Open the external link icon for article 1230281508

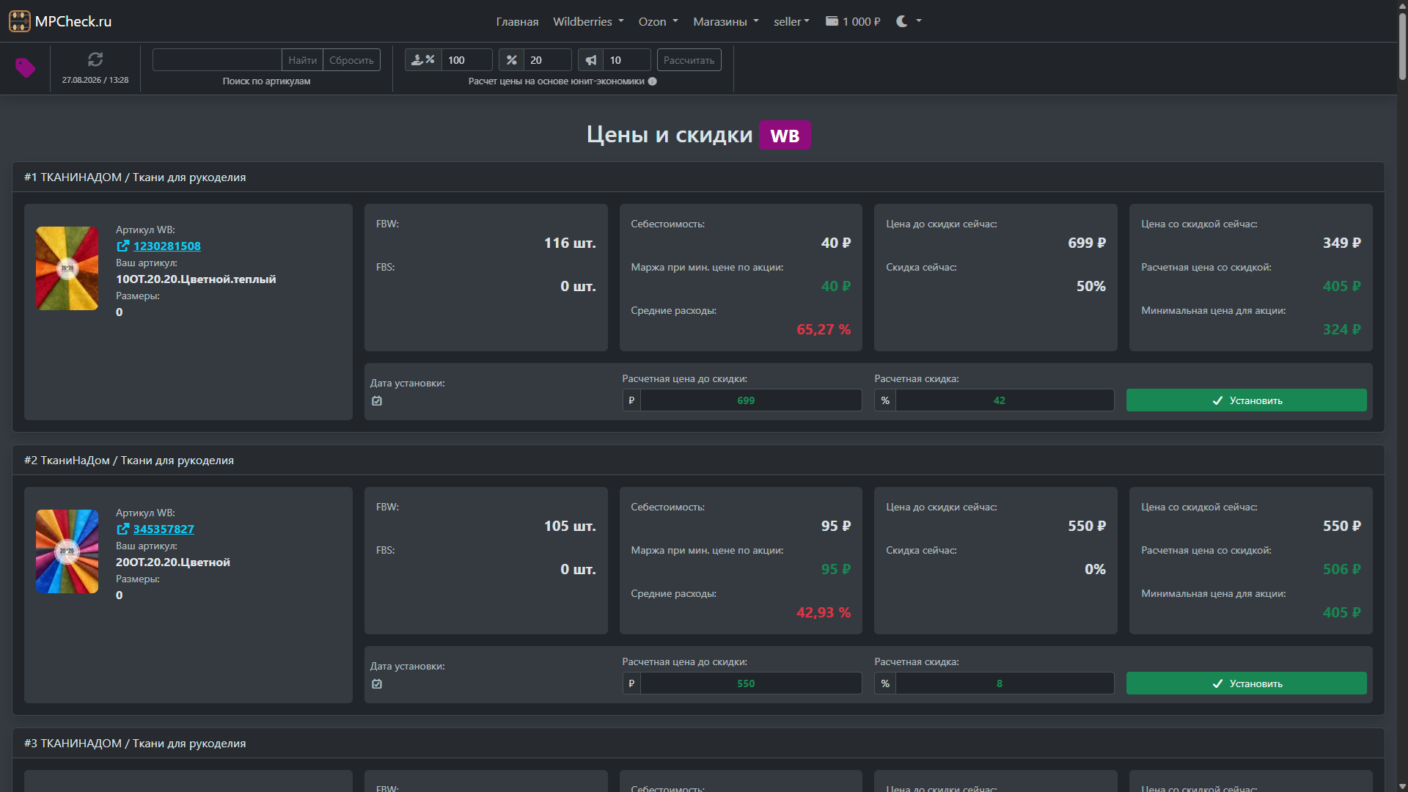click(123, 246)
